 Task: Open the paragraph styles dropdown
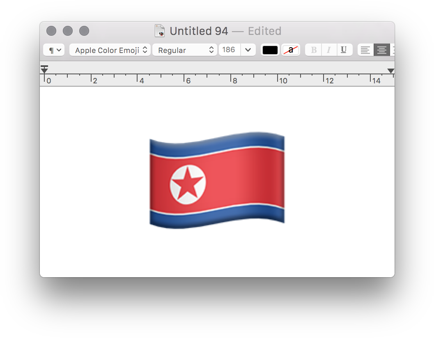click(54, 50)
